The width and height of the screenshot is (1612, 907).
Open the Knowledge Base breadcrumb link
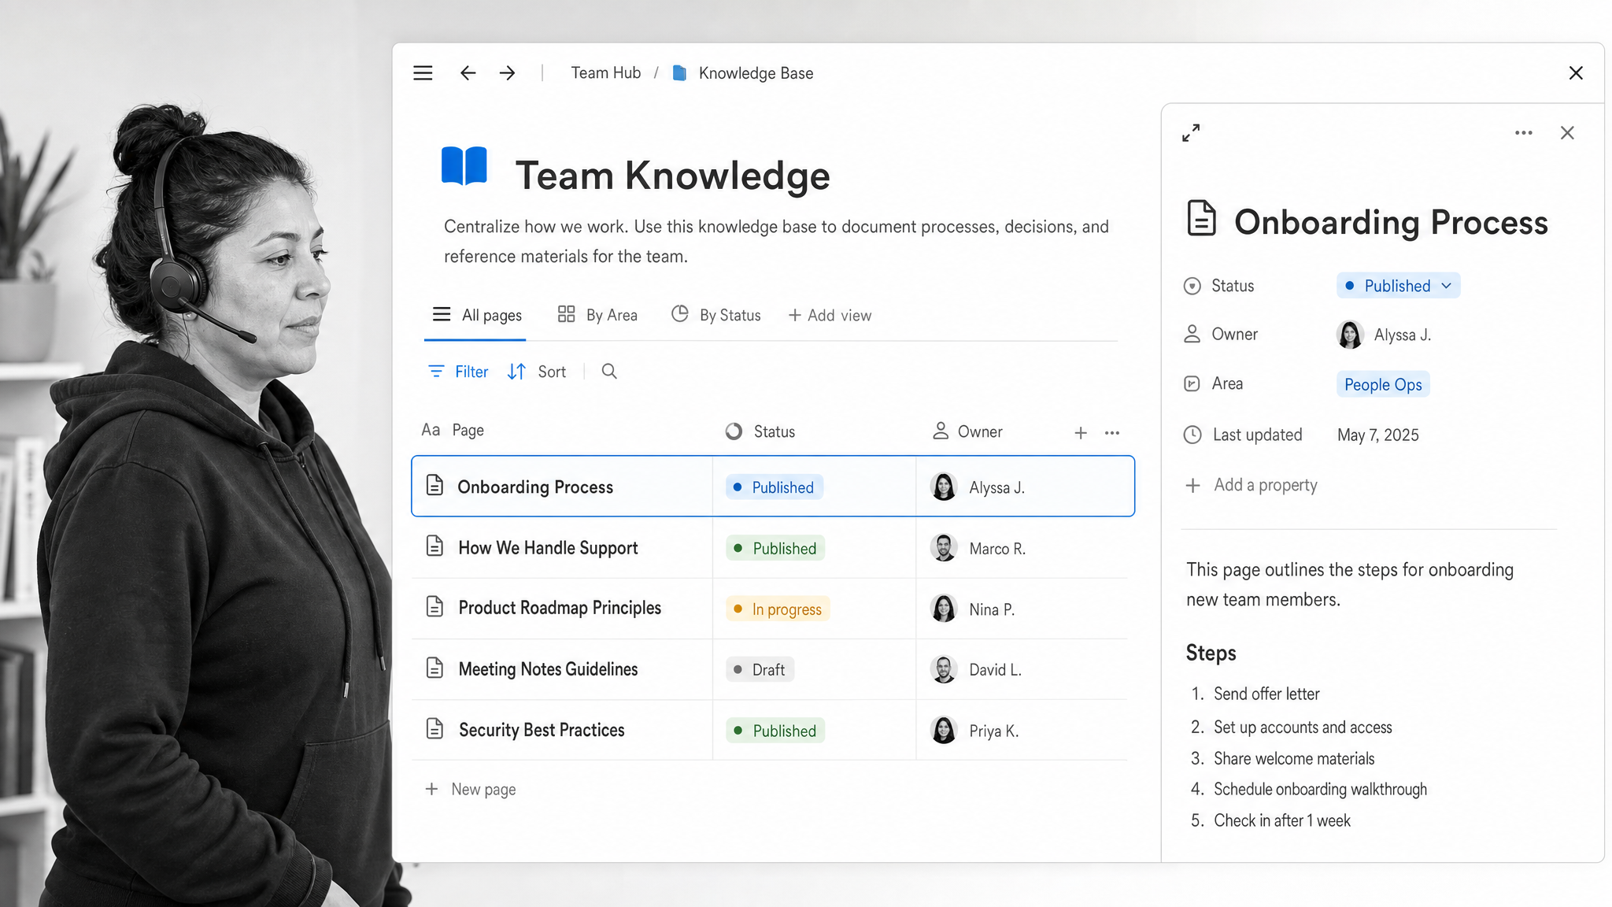[756, 73]
